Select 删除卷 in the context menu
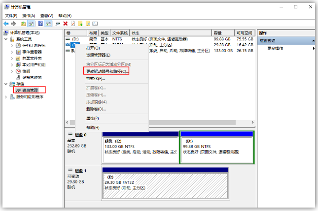The image size is (318, 211). pyautogui.click(x=96, y=109)
